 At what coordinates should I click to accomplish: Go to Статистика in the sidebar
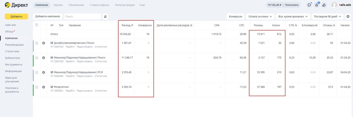(x=12, y=51)
